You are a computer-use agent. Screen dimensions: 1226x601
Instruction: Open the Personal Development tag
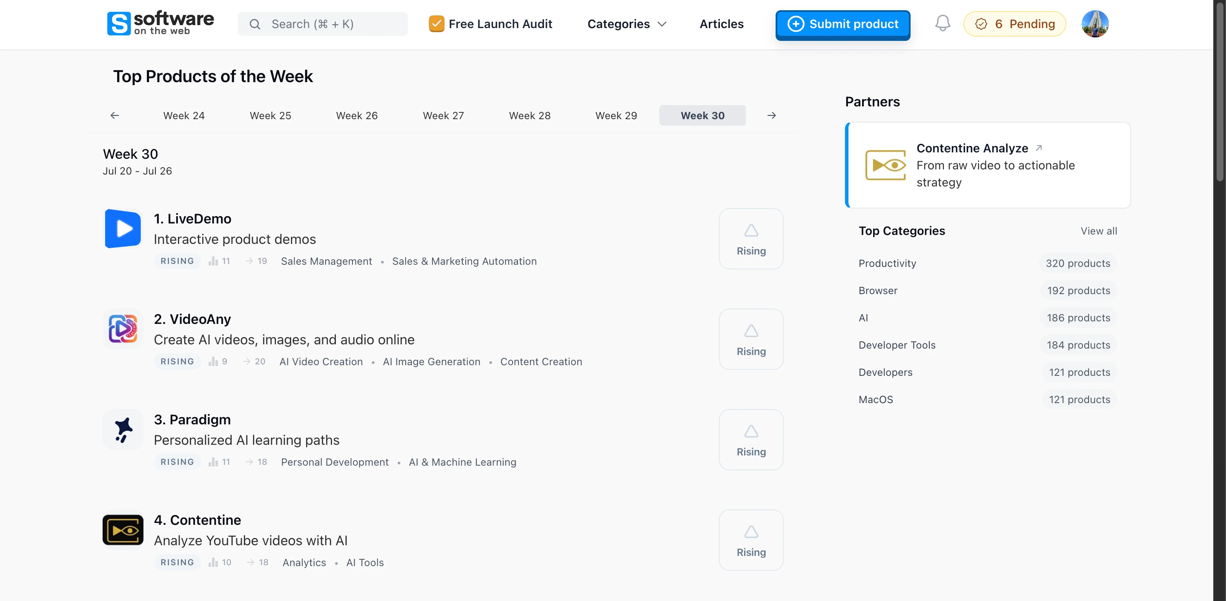[x=335, y=461]
